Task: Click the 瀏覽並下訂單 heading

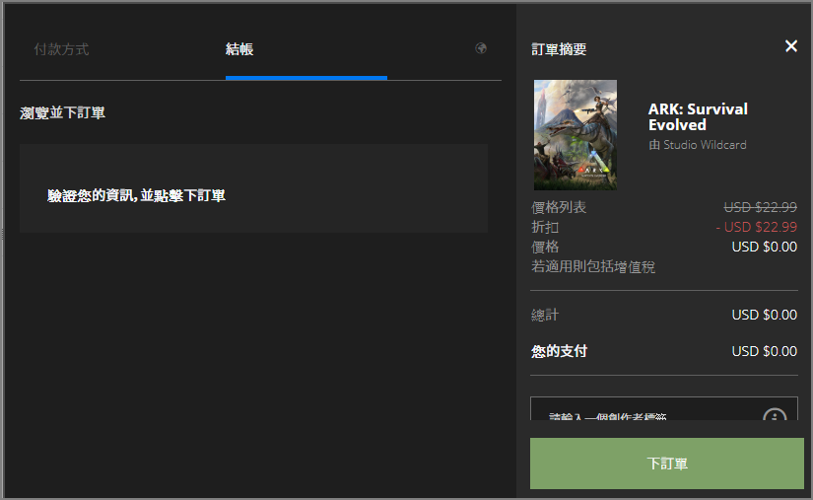Action: [63, 113]
